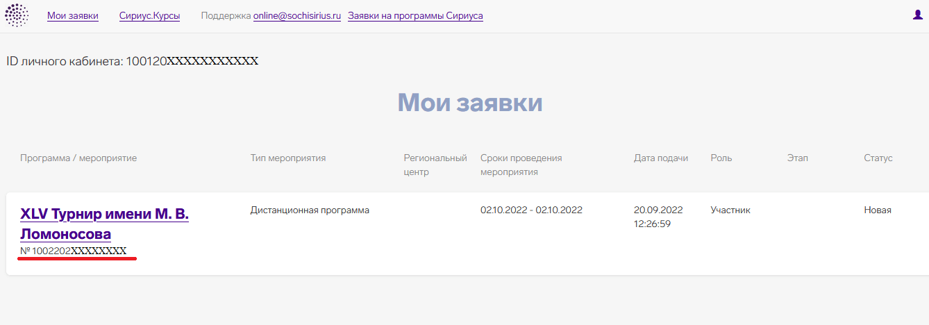The image size is (929, 325).
Task: Click the Сроки проведения мероприятия column header
Action: click(x=521, y=165)
